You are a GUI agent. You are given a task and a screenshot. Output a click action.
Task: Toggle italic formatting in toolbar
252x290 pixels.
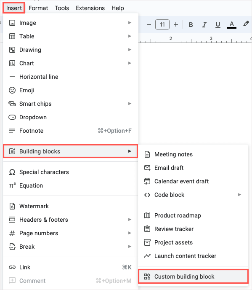204,24
